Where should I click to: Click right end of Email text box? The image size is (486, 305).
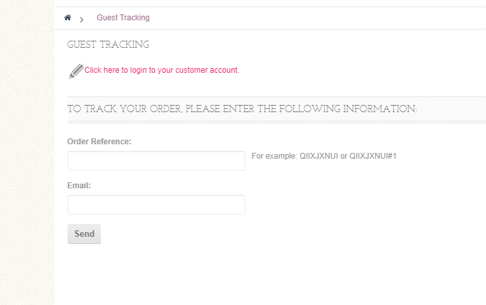coord(237,205)
